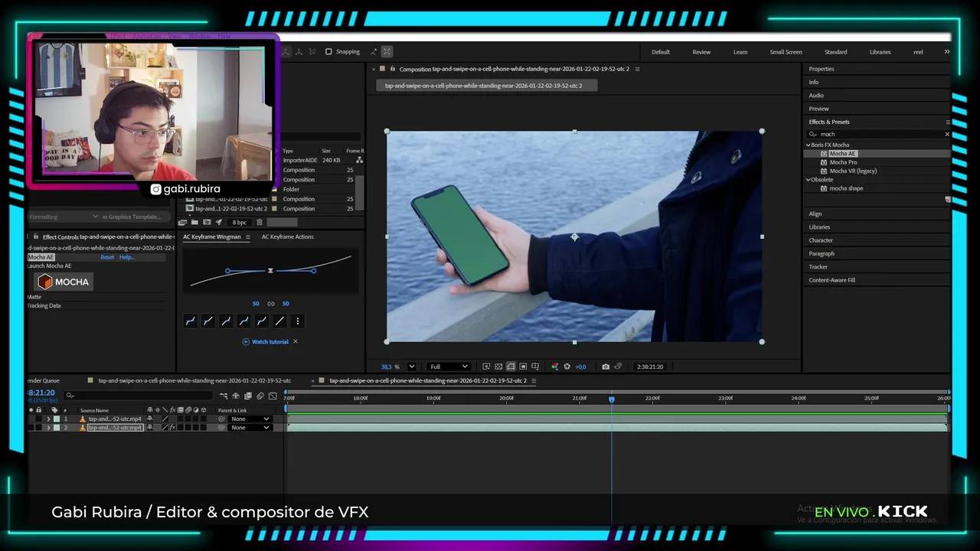Click the timeline search field
Image resolution: width=980 pixels, height=551 pixels.
pyautogui.click(x=139, y=396)
